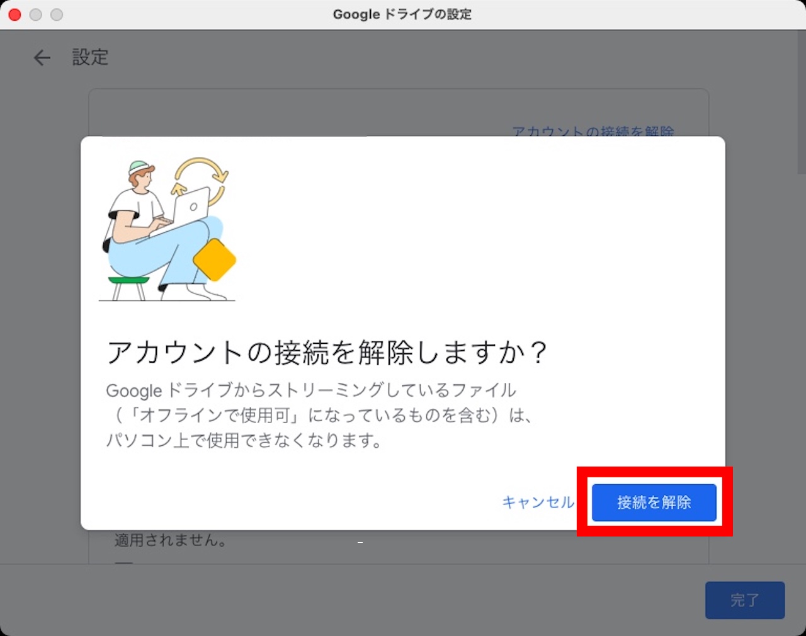Click キャンセル to dismiss the dialog

[x=538, y=503]
